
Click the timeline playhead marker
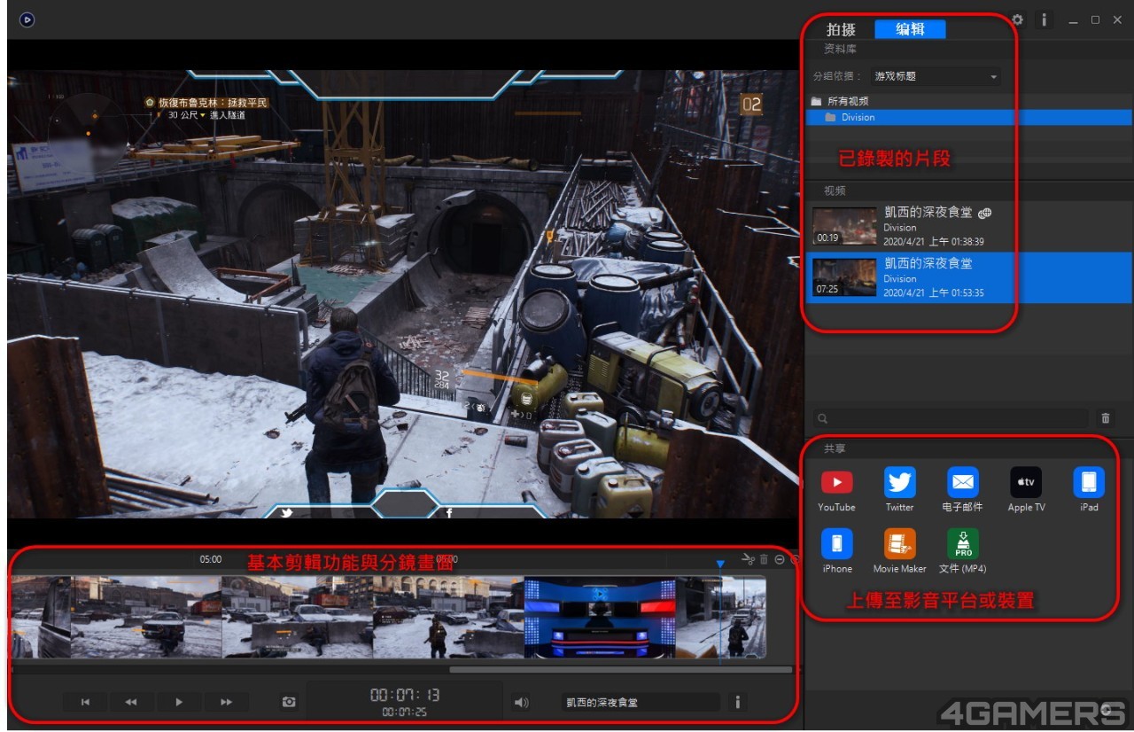click(720, 564)
